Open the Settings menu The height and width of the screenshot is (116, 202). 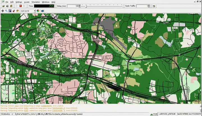point(19,2)
